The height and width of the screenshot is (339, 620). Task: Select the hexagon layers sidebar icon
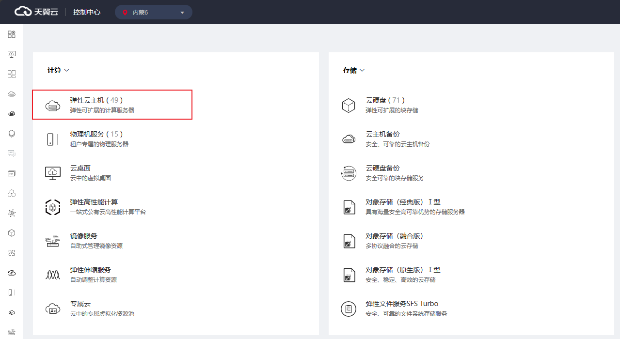click(x=12, y=134)
